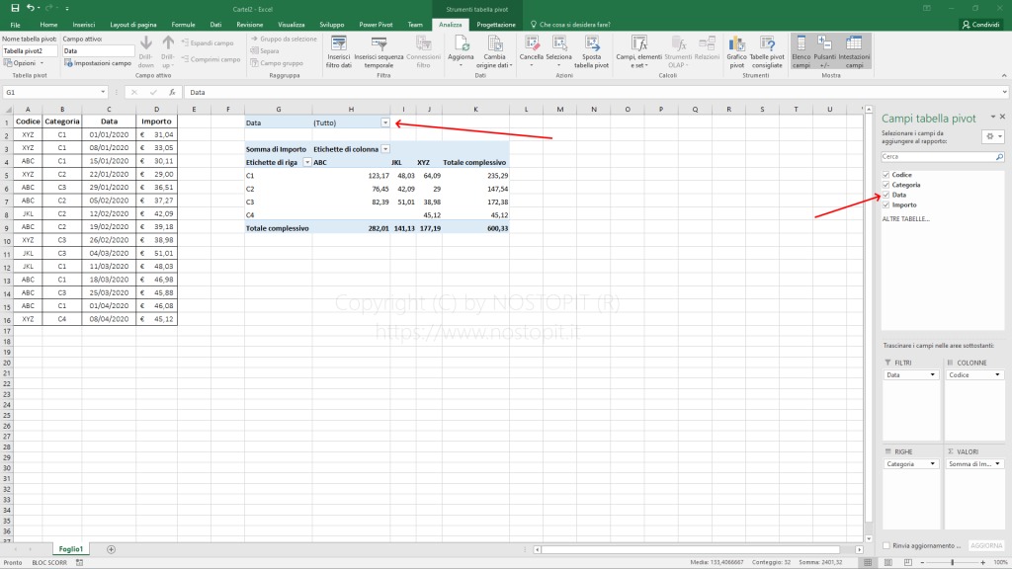Open Somma di Importo dropdown in VALORI
The height and width of the screenshot is (569, 1012).
[x=997, y=464]
